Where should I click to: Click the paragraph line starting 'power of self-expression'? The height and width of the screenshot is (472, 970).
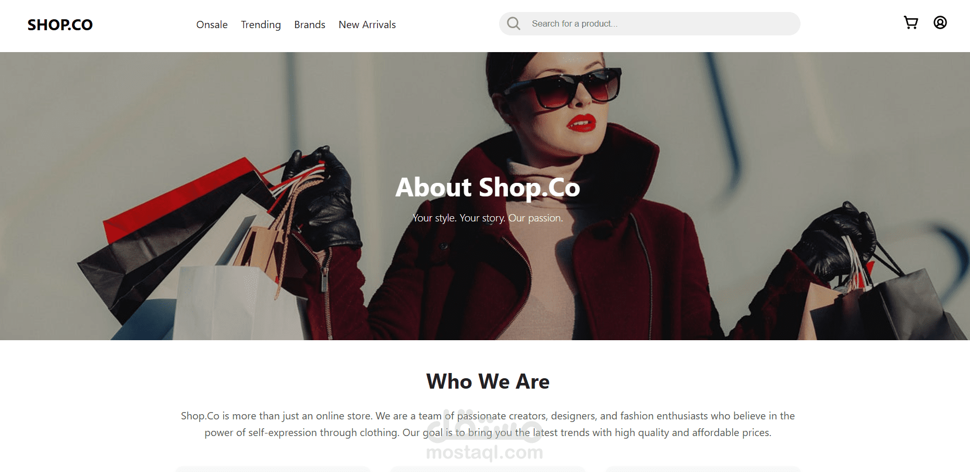tap(488, 432)
